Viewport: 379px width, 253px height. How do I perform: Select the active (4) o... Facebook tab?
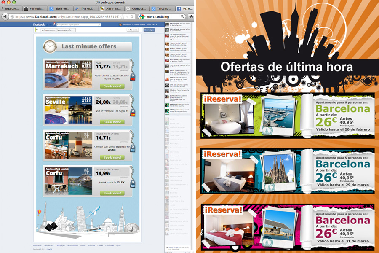[x=185, y=8]
